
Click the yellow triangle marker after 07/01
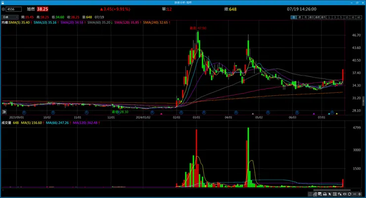[337, 114]
